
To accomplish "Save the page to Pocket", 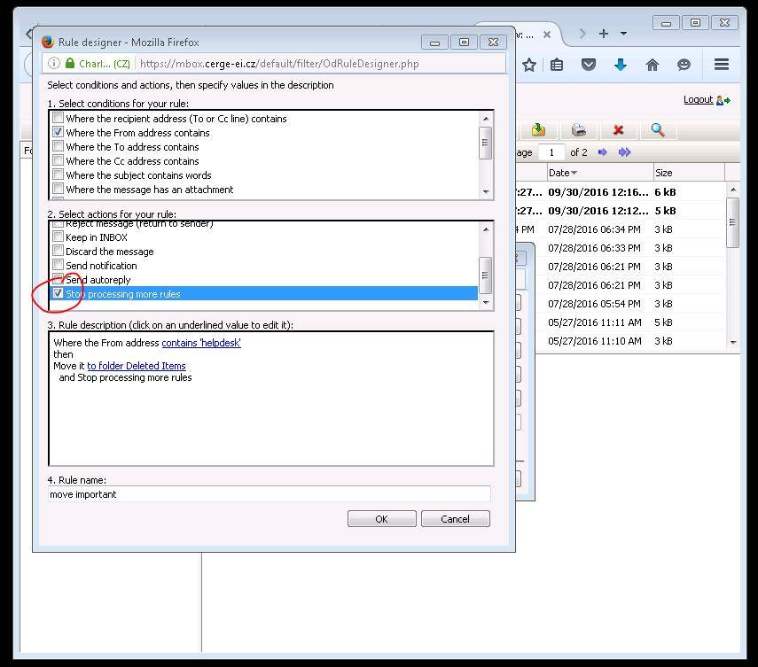I will pos(589,65).
